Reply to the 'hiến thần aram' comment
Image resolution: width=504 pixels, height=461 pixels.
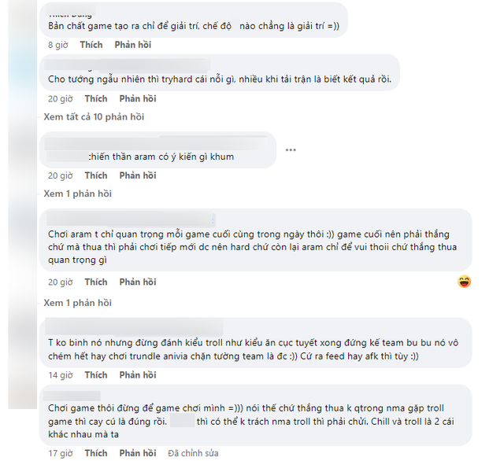coord(138,175)
